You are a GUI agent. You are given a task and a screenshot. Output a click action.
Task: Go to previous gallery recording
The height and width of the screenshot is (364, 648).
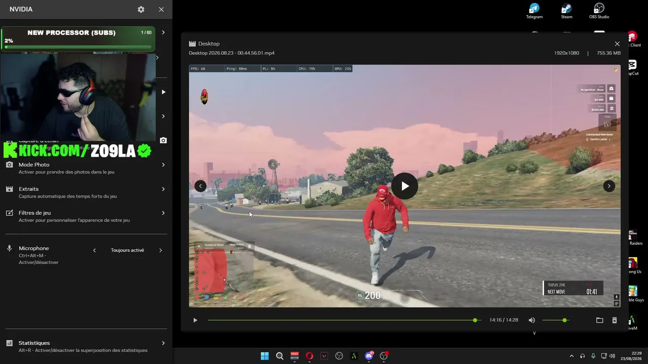[200, 186]
